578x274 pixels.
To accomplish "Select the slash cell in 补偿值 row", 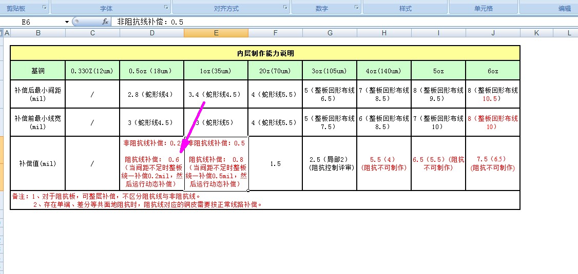I will 92,164.
